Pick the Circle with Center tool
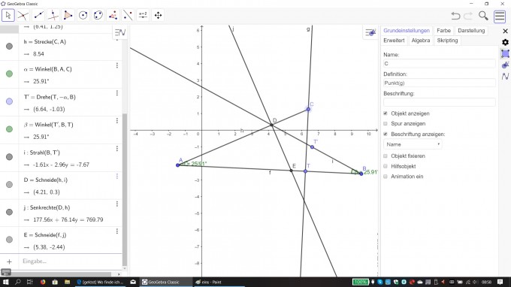Viewport: 511px width, 287px height. [x=83, y=15]
